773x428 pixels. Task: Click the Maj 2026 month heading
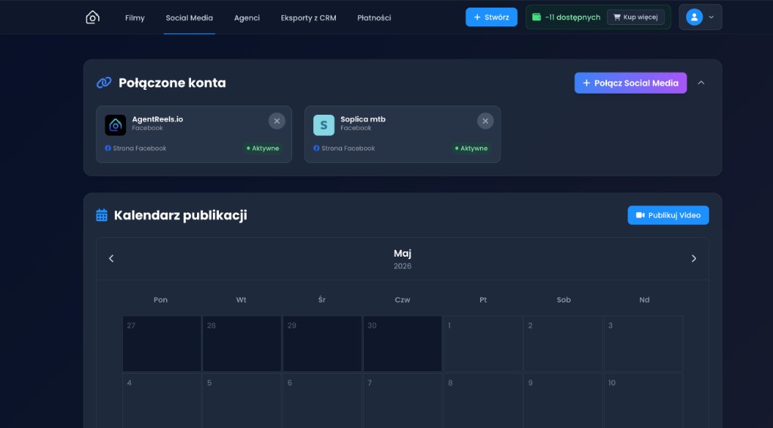pyautogui.click(x=402, y=259)
